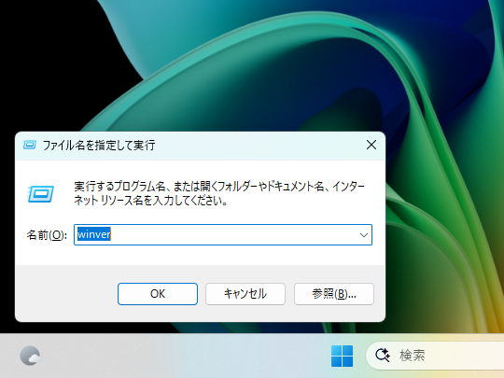Open the weather widget icon on the taskbar

30,356
